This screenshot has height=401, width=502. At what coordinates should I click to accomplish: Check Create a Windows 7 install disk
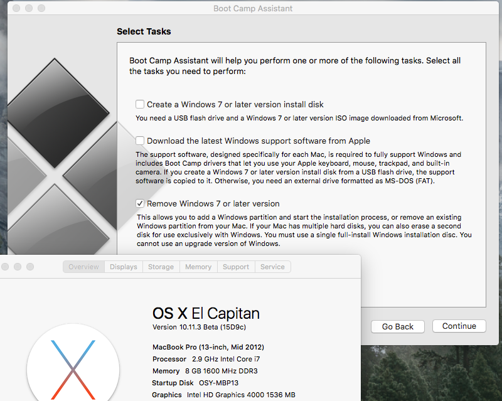pos(139,104)
